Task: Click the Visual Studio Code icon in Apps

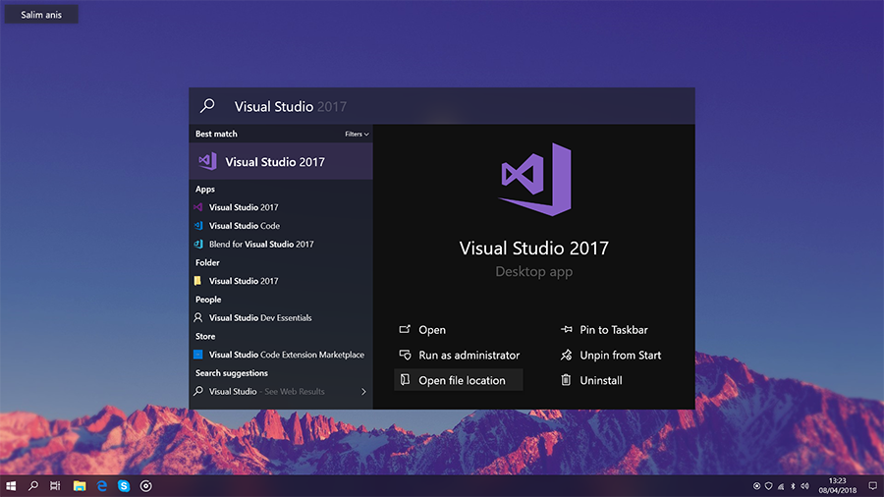Action: point(198,226)
